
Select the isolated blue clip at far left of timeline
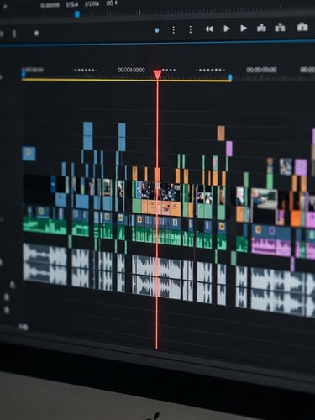click(29, 154)
